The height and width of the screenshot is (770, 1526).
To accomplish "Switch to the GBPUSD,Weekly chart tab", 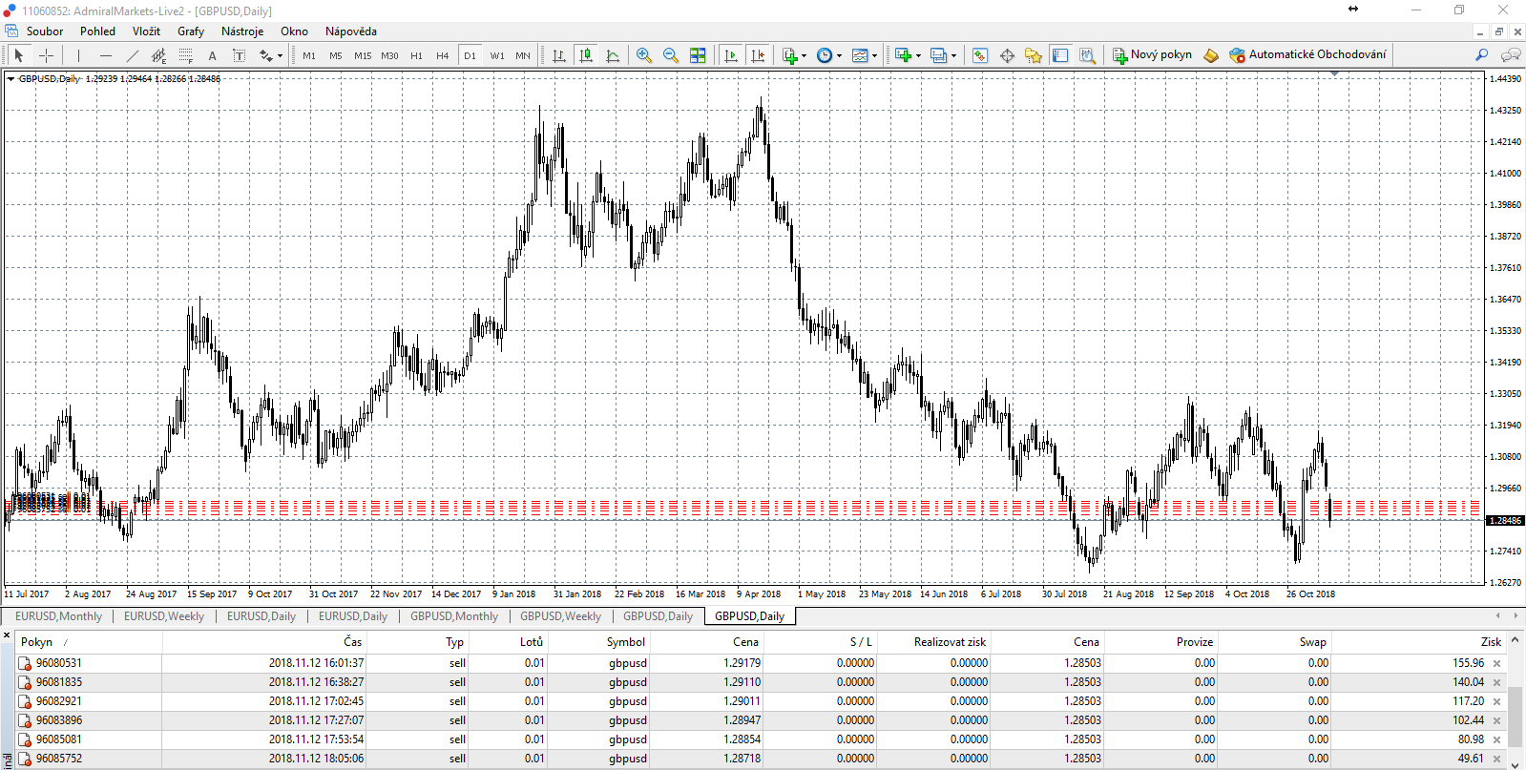I will (x=560, y=616).
